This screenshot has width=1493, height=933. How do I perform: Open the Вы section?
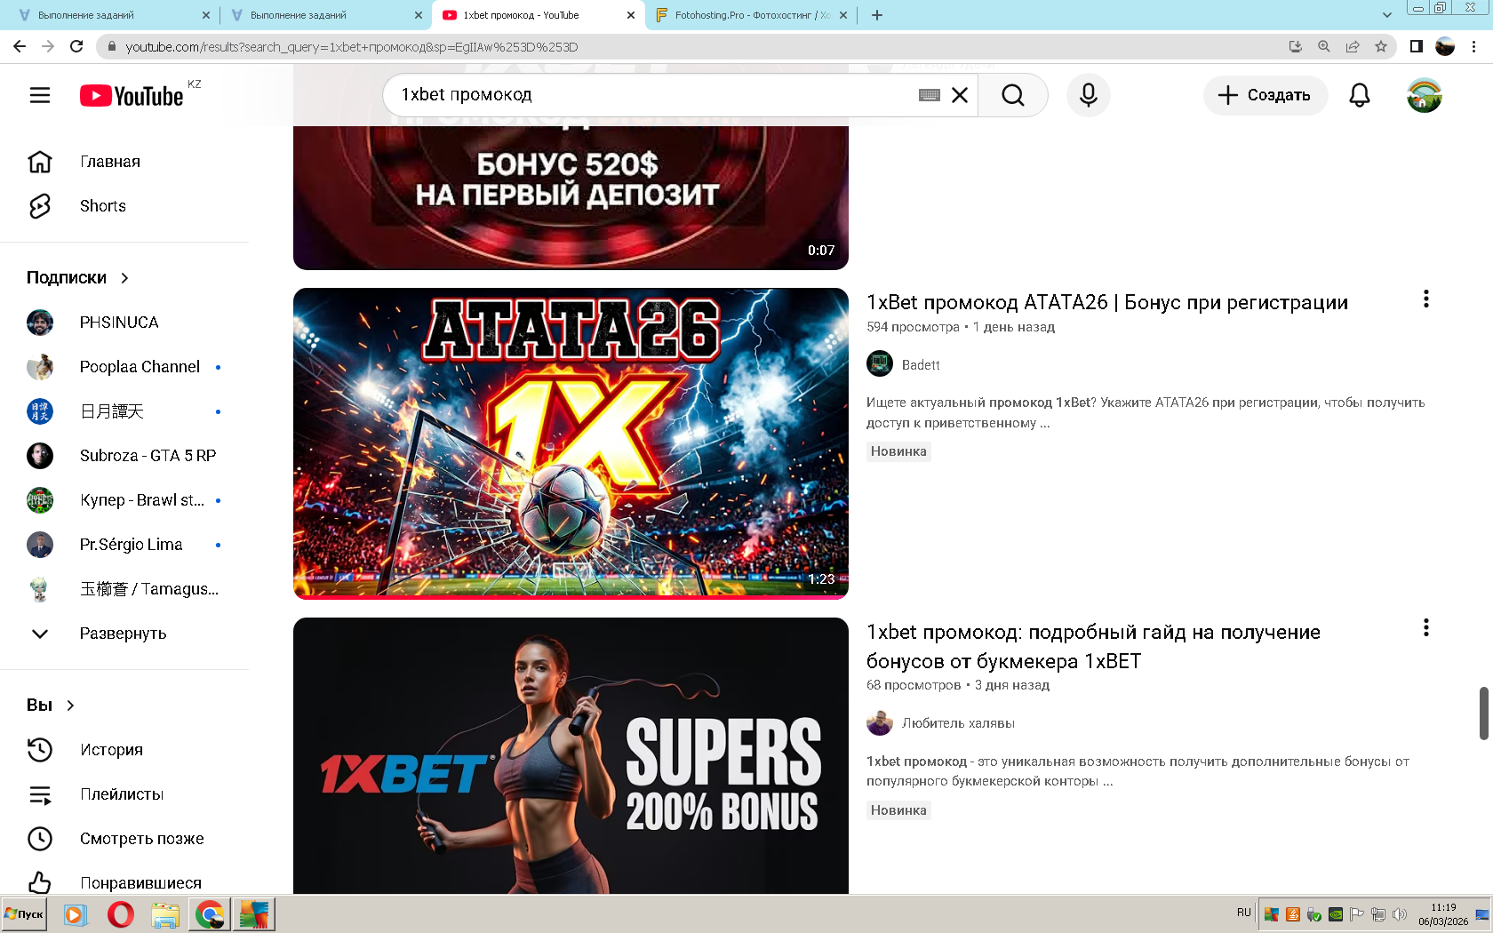click(51, 706)
